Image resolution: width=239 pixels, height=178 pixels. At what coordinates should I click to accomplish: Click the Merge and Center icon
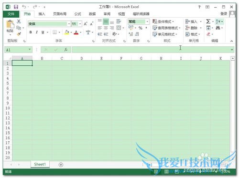(x=119, y=28)
